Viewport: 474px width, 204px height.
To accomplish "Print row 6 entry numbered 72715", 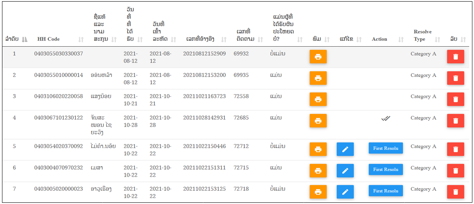I will (318, 171).
